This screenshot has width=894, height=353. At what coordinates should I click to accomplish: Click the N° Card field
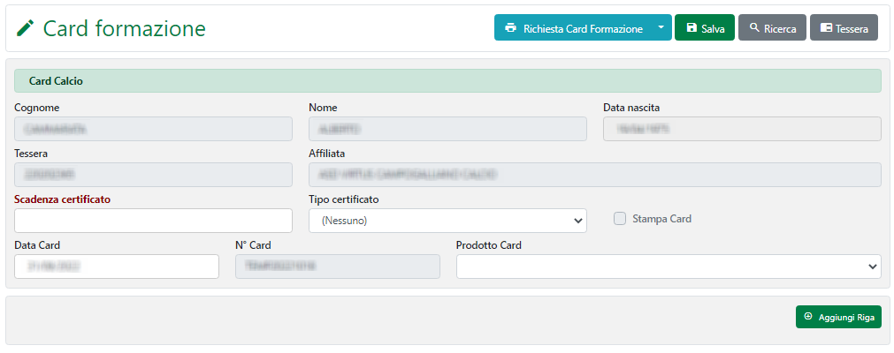tap(337, 267)
